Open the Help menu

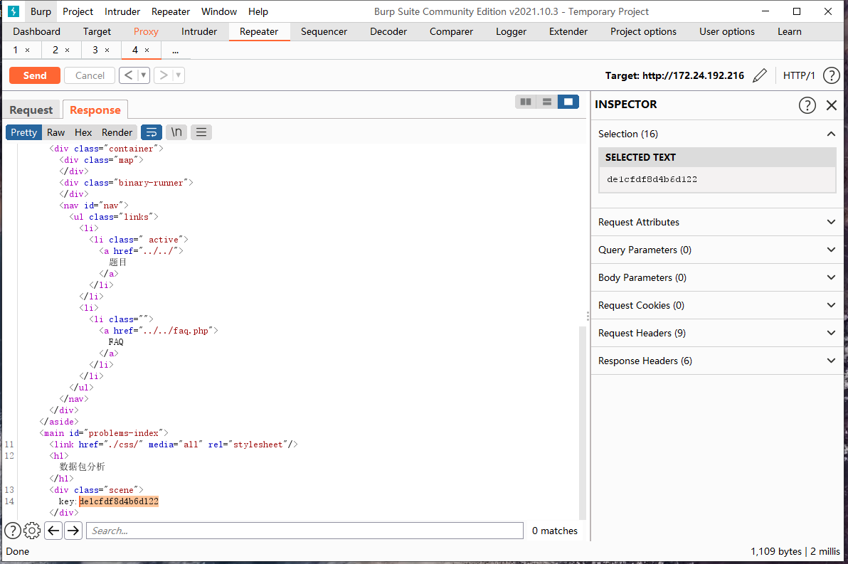(x=258, y=11)
